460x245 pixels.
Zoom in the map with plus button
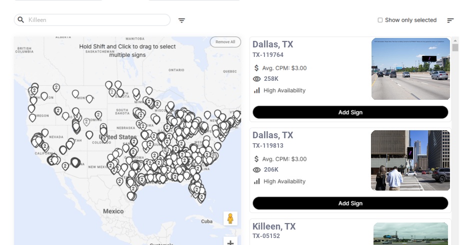coord(230,243)
